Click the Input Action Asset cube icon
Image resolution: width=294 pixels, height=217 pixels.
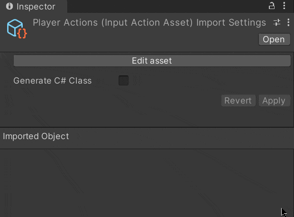click(x=15, y=28)
